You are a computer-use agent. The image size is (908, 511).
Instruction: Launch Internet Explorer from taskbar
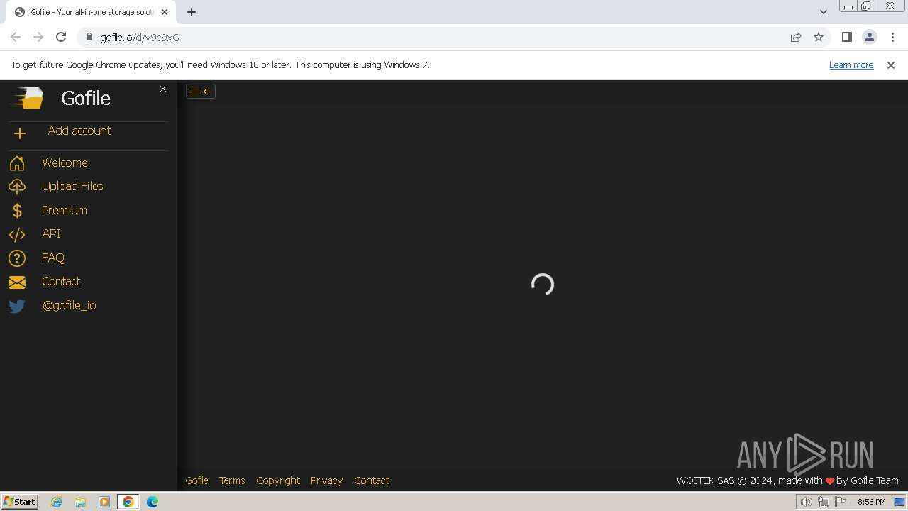pyautogui.click(x=56, y=502)
